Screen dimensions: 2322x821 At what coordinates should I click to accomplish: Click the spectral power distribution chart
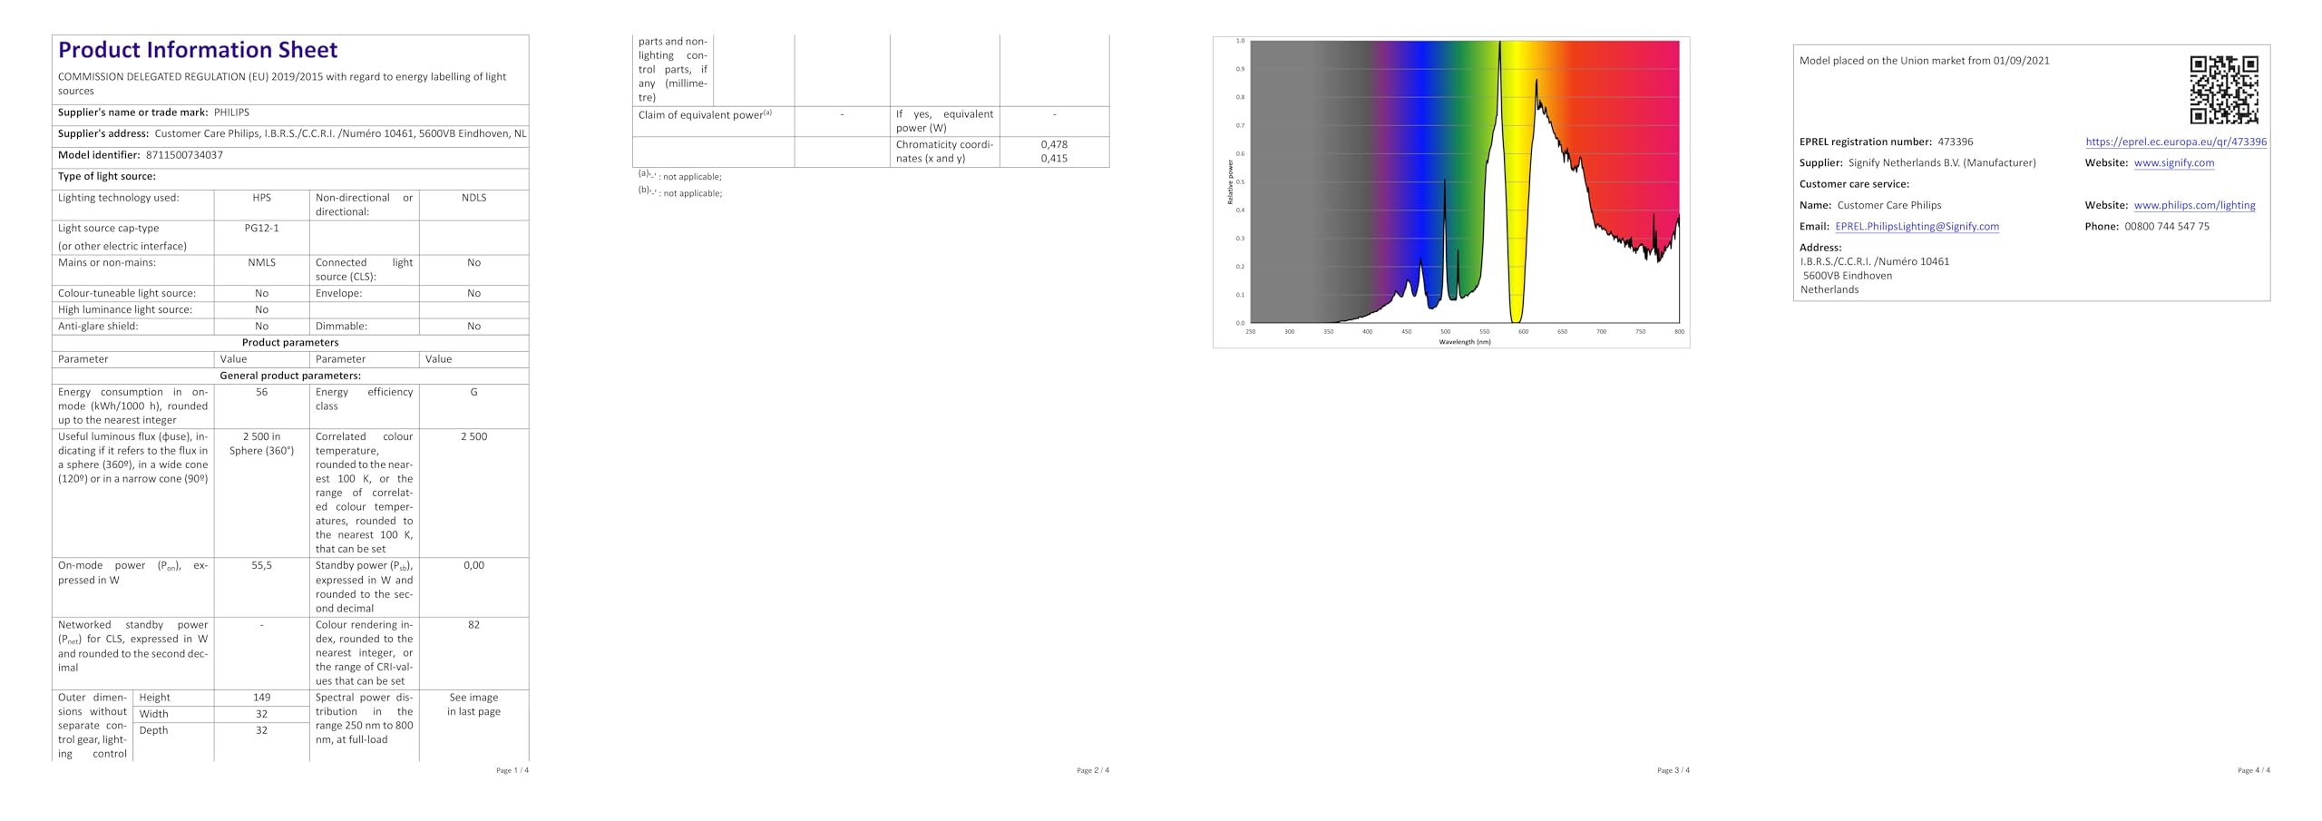[1451, 191]
